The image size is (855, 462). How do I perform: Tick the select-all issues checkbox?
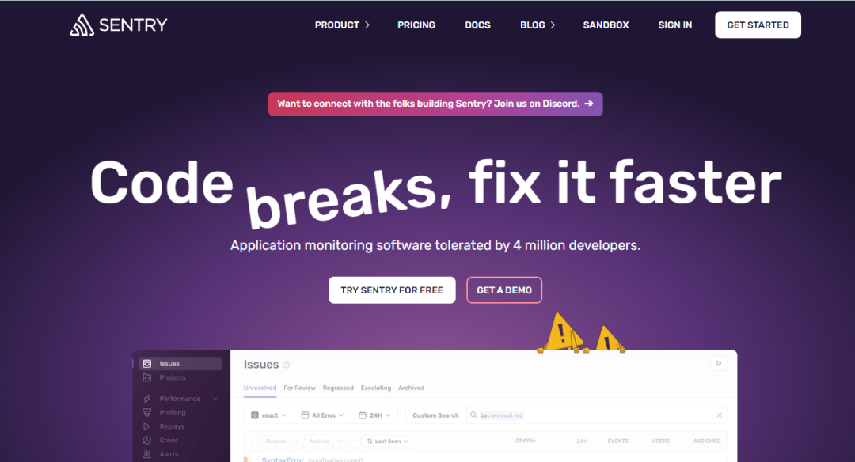(x=255, y=441)
